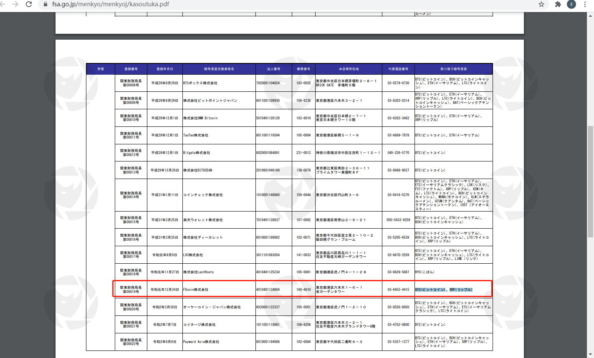Click the scrollbar up arrow
594x358 pixels.
590,16
